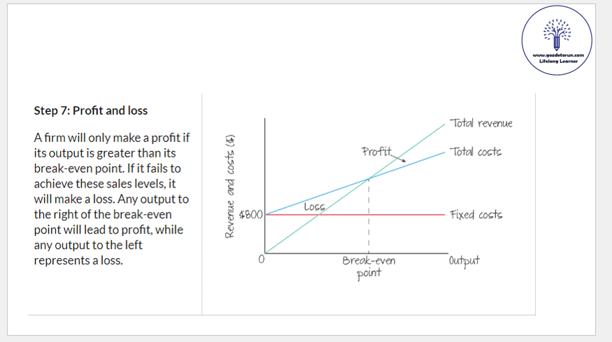The image size is (612, 342).
Task: Click the arrow tip pointing from Profit
Action: (x=406, y=162)
